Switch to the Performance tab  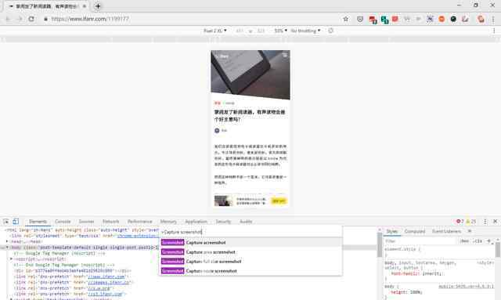coord(139,222)
